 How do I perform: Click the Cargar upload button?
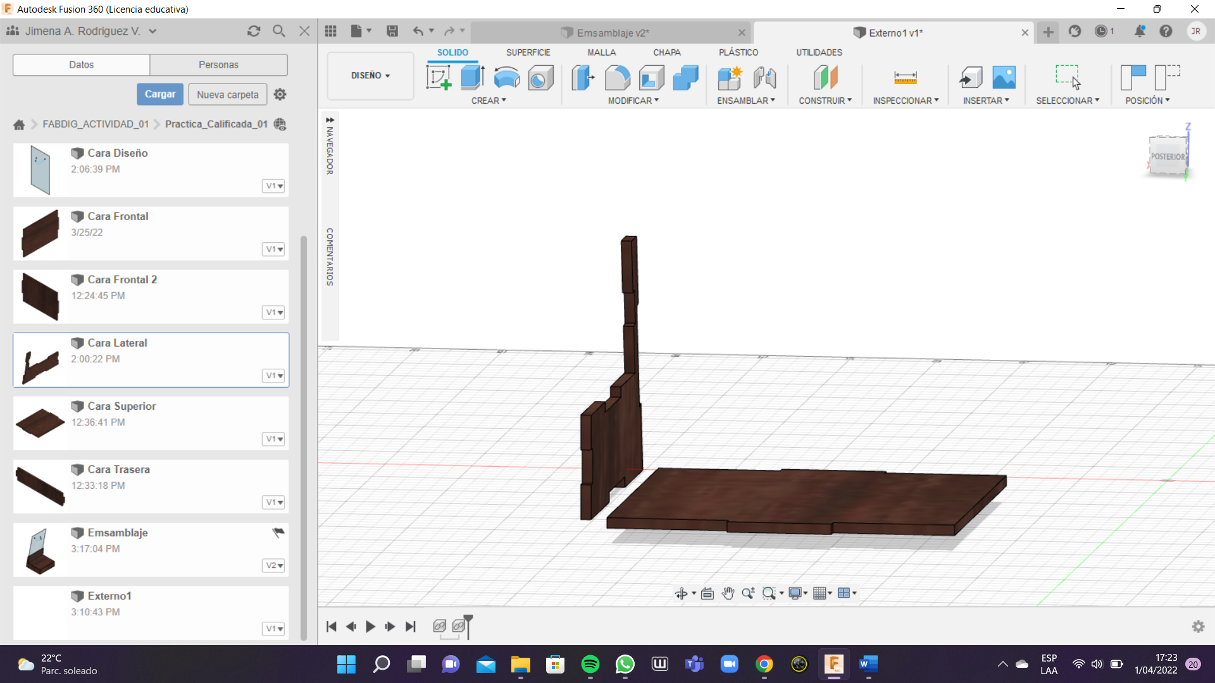point(160,94)
